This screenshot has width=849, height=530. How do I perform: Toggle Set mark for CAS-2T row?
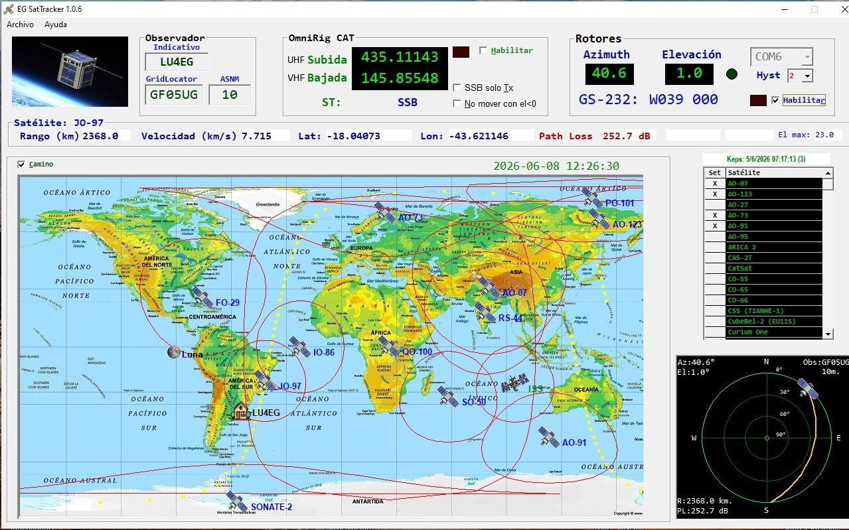[x=714, y=258]
